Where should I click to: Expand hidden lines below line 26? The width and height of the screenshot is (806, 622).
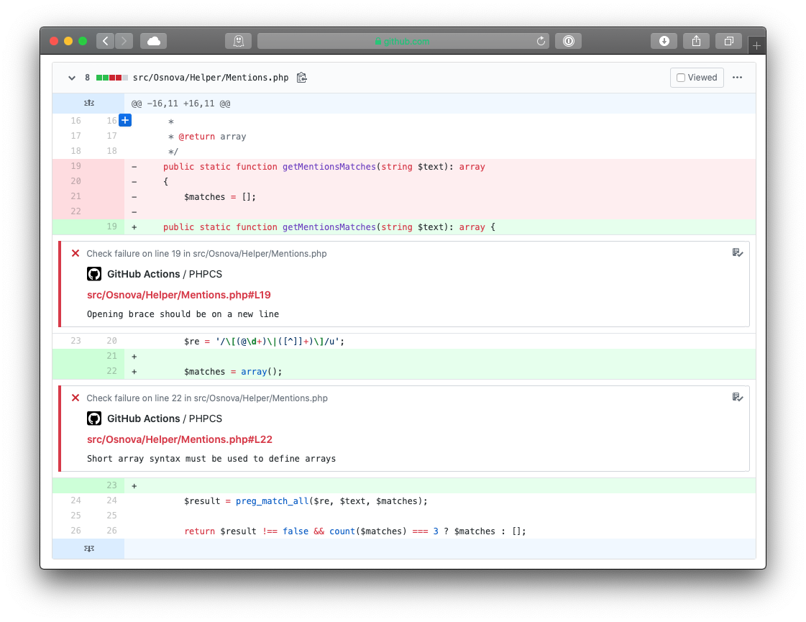point(89,549)
